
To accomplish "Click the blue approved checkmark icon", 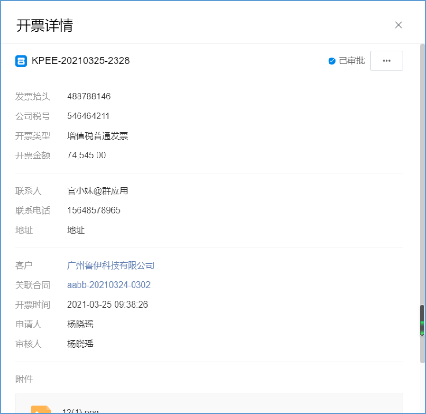I will point(332,61).
